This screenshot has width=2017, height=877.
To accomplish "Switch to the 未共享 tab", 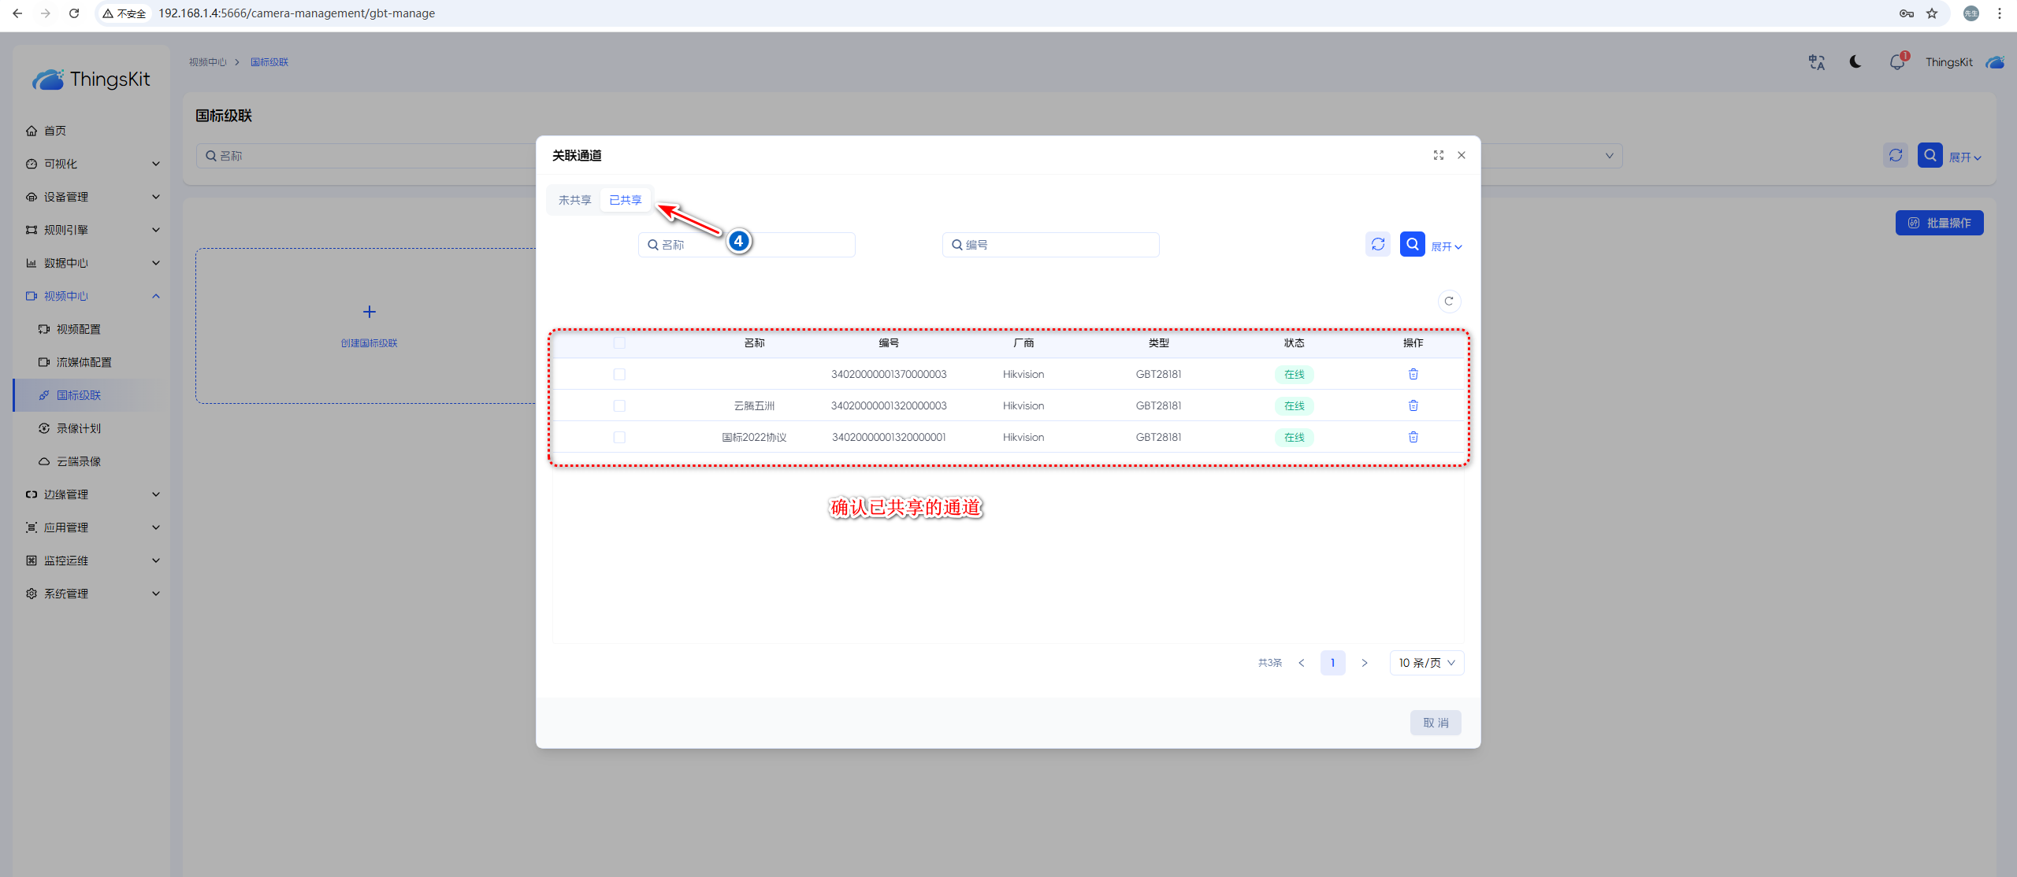I will tap(574, 200).
